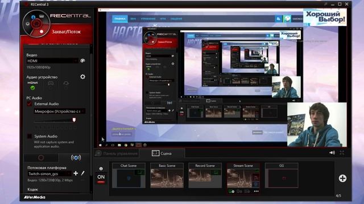Image resolution: width=364 pixels, height=204 pixels.
Task: Click scene info icon above ON
Action: point(101,169)
